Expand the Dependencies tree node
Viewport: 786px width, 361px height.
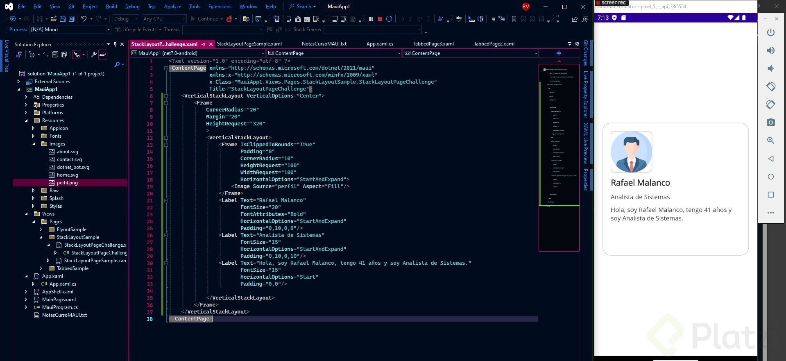[x=26, y=97]
